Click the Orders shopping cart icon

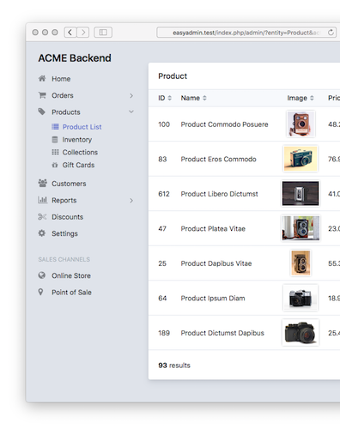42,95
